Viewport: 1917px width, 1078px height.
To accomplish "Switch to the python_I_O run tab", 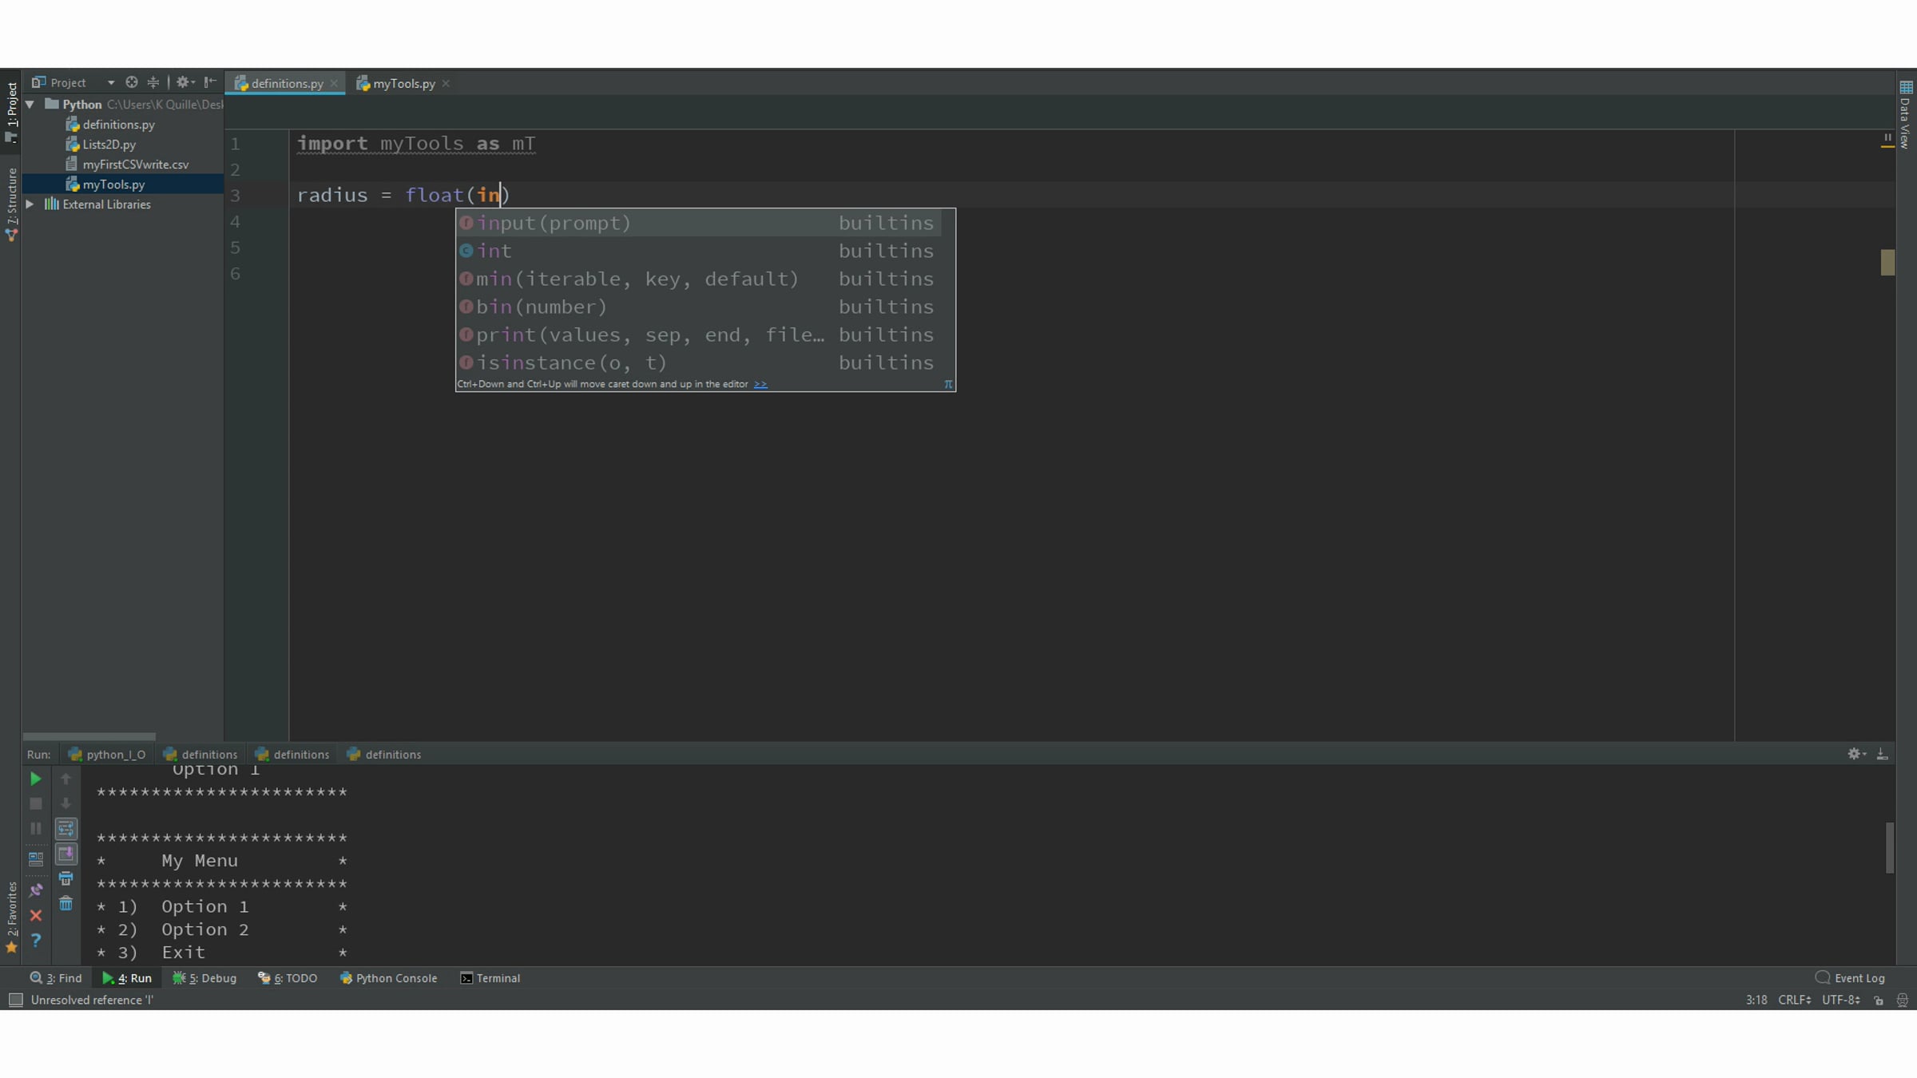I will pyautogui.click(x=107, y=755).
